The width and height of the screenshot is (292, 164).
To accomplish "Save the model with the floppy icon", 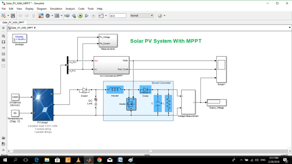I will click(12, 15).
